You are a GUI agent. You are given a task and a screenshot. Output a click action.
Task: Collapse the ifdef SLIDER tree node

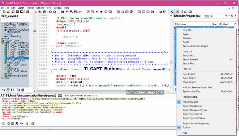pyautogui.click(x=5, y=63)
